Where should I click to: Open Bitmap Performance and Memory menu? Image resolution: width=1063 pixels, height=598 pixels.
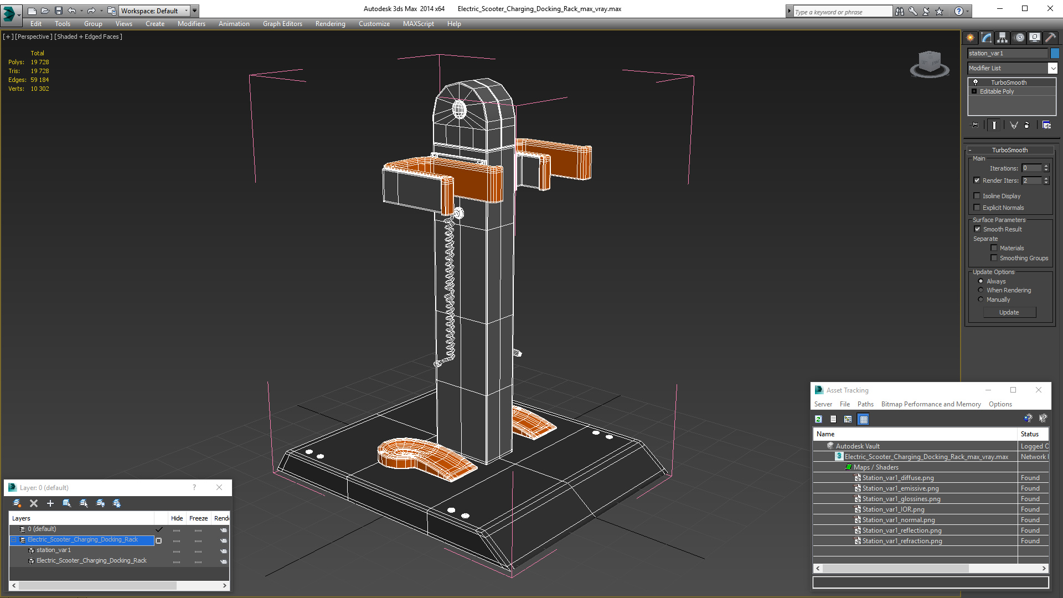coord(931,404)
